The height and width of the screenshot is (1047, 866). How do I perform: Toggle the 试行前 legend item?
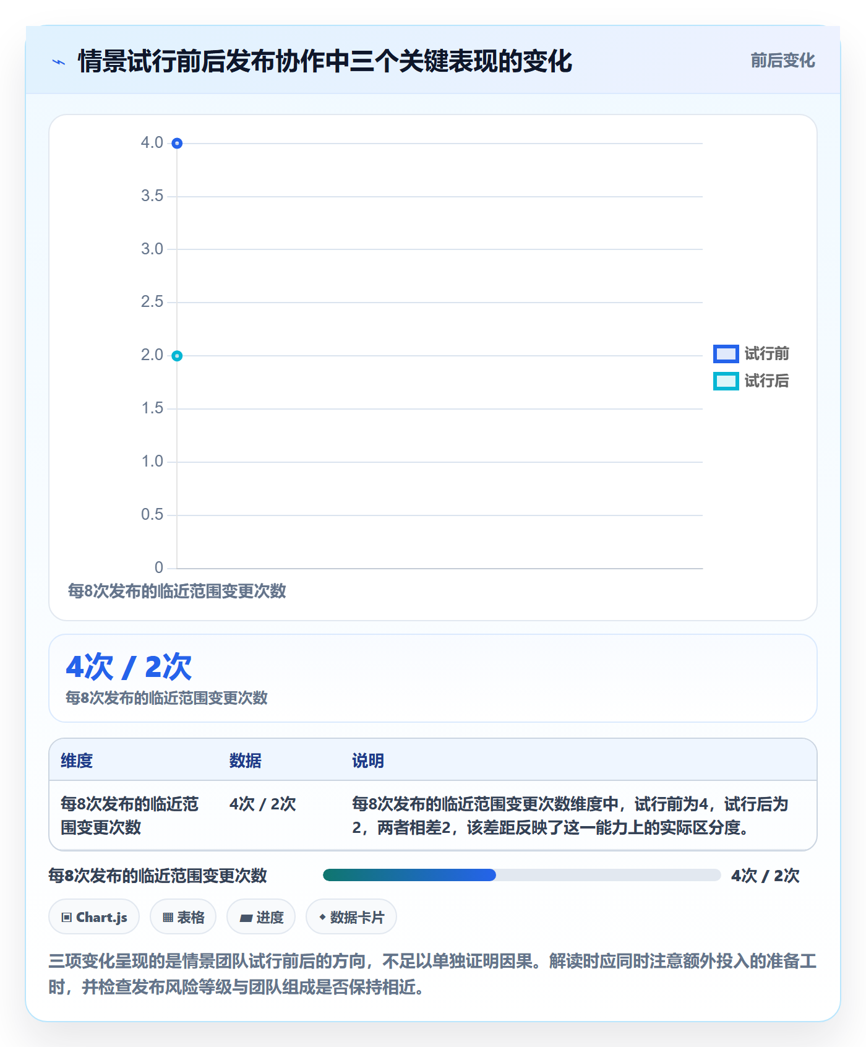751,354
